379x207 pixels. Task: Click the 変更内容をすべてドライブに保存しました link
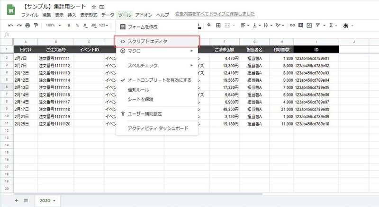215,14
